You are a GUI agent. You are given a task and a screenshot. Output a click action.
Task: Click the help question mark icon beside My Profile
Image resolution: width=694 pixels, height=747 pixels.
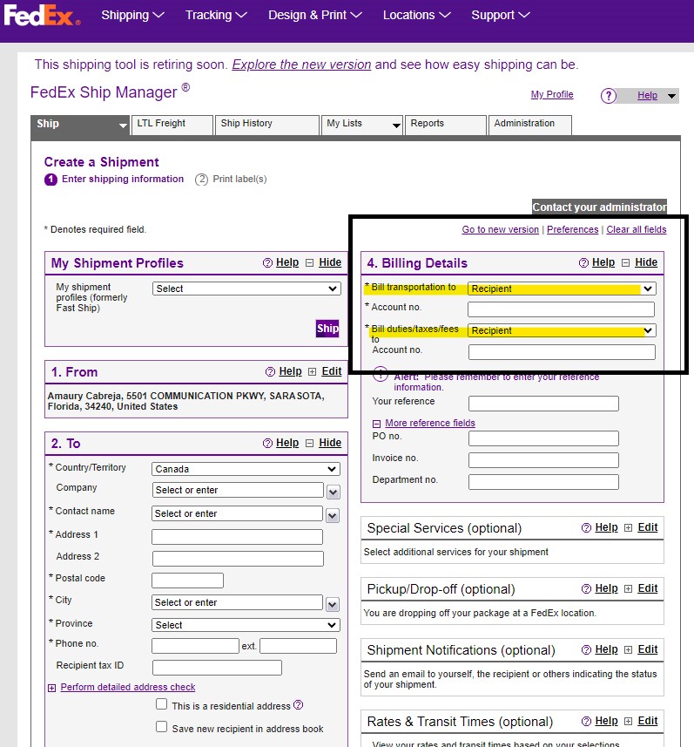609,96
